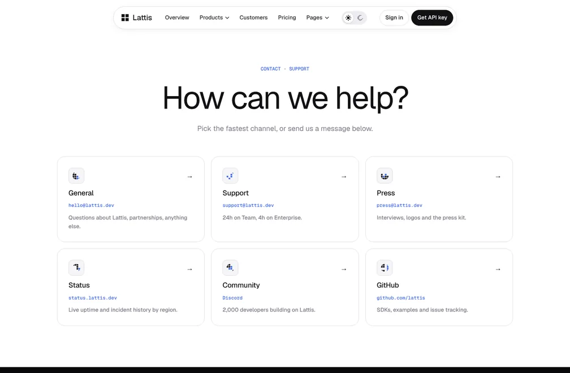Click "SDKs, examples and issue tracking." text
Image resolution: width=570 pixels, height=373 pixels.
point(422,310)
